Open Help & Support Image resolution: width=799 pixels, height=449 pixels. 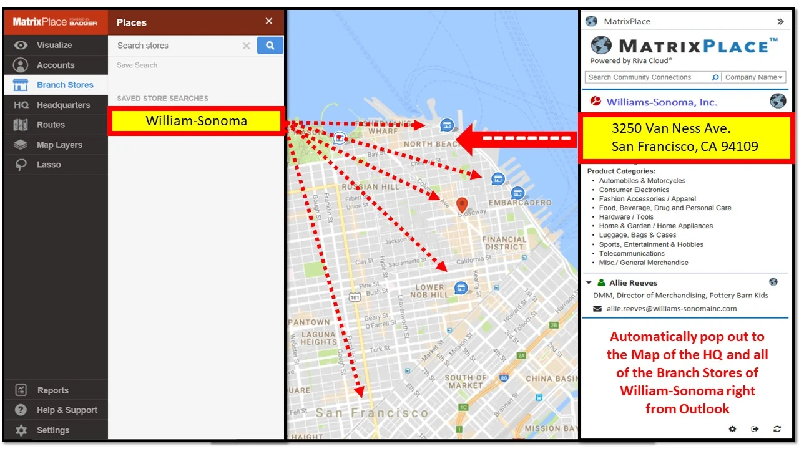click(x=56, y=410)
